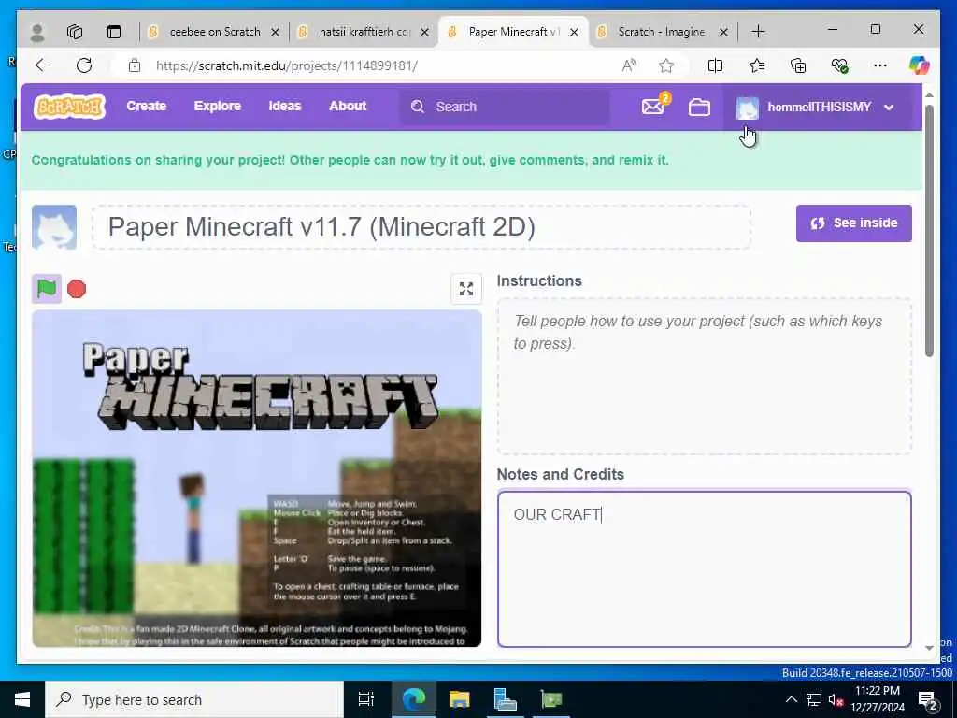
Task: View site information lock icon
Action: [135, 65]
